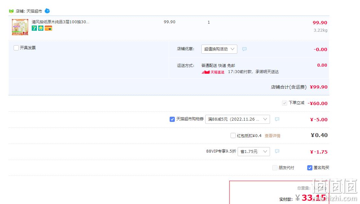The width and height of the screenshot is (360, 204).
Task: Click the ¥-5.00 coupon amount
Action: point(319,120)
